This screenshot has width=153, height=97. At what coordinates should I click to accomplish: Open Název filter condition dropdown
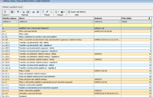click(x=92, y=22)
